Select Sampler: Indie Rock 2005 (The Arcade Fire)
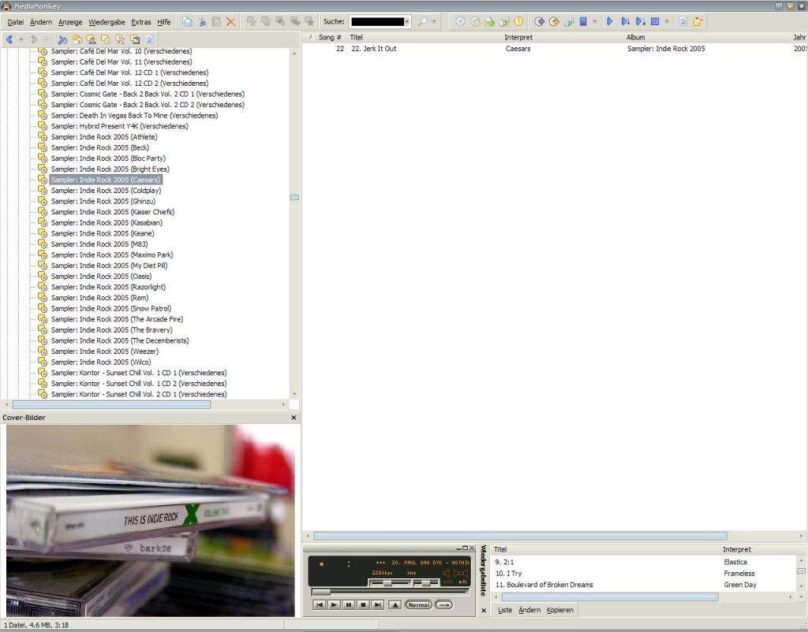808x632 pixels. [x=117, y=319]
